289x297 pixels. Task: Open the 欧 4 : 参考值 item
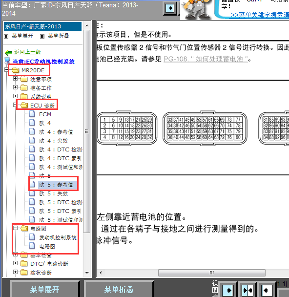(56, 132)
